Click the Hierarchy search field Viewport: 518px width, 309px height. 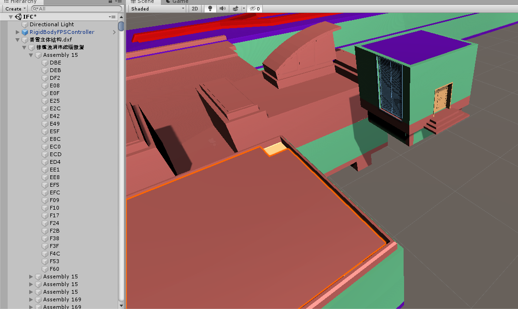tap(77, 9)
